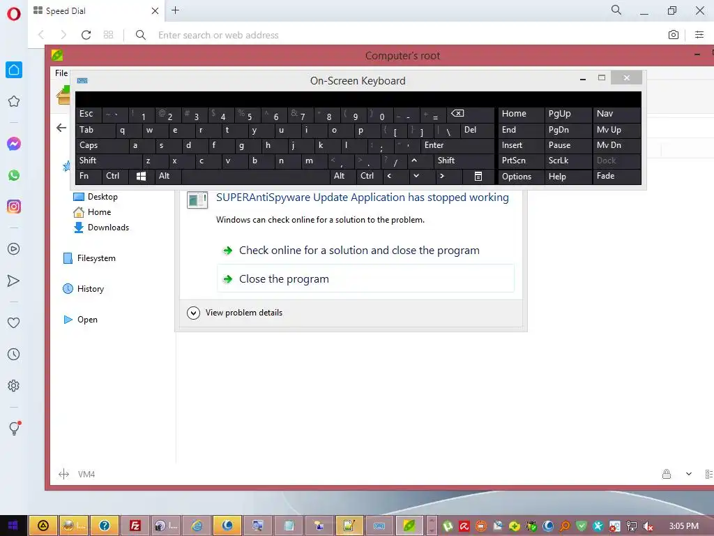The height and width of the screenshot is (536, 714).
Task: Click blue help question mark taskbar icon
Action: [x=105, y=526]
